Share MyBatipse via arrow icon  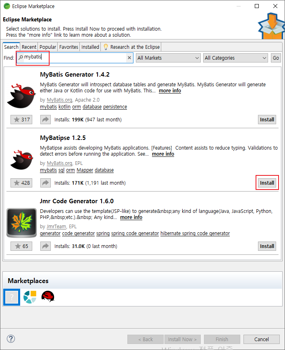[x=46, y=183]
